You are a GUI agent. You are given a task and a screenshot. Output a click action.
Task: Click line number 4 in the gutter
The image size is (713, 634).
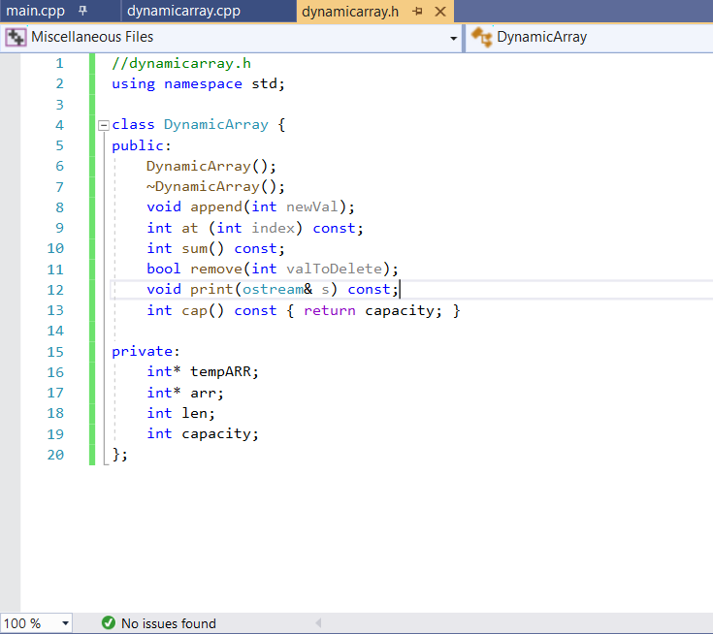59,125
